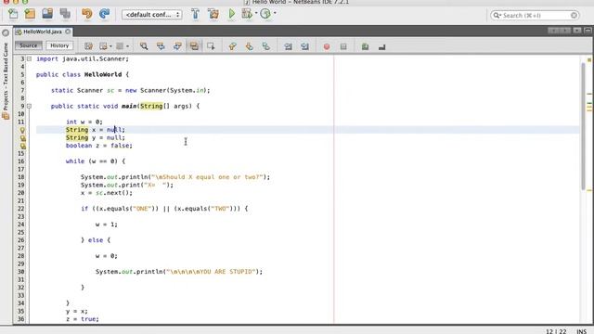The image size is (594, 334).
Task: Click the lightbulb hint on line 12
Action: [22, 130]
